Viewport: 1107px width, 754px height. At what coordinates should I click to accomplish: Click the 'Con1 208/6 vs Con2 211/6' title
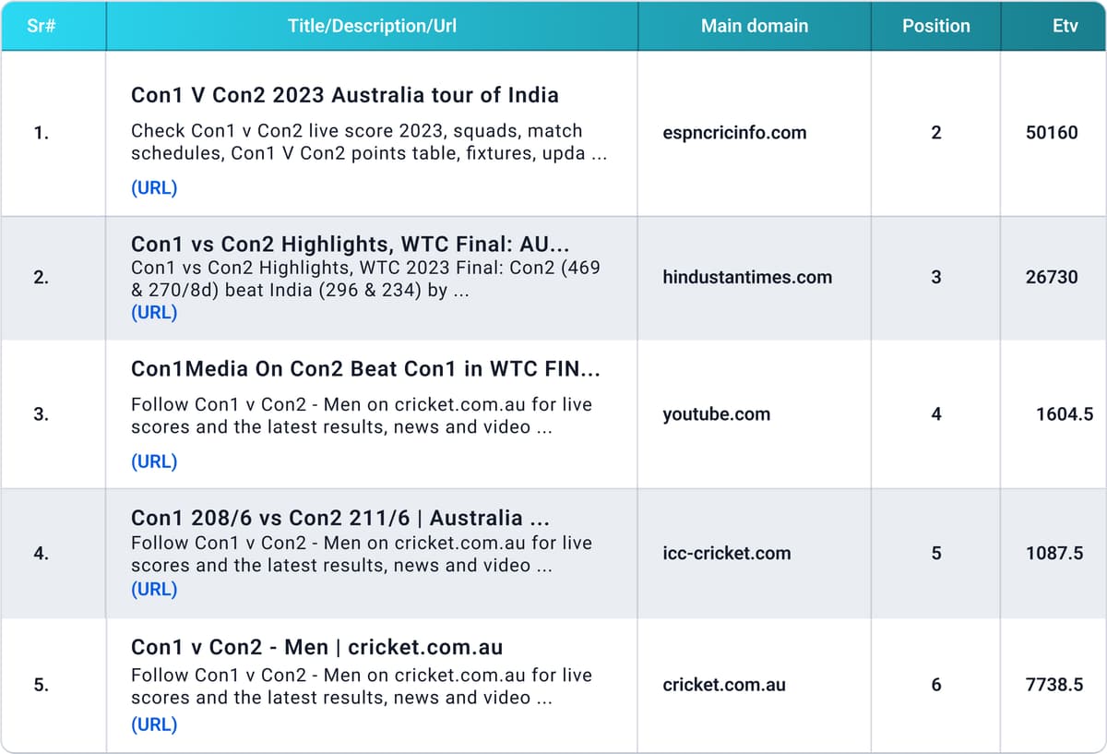[339, 518]
